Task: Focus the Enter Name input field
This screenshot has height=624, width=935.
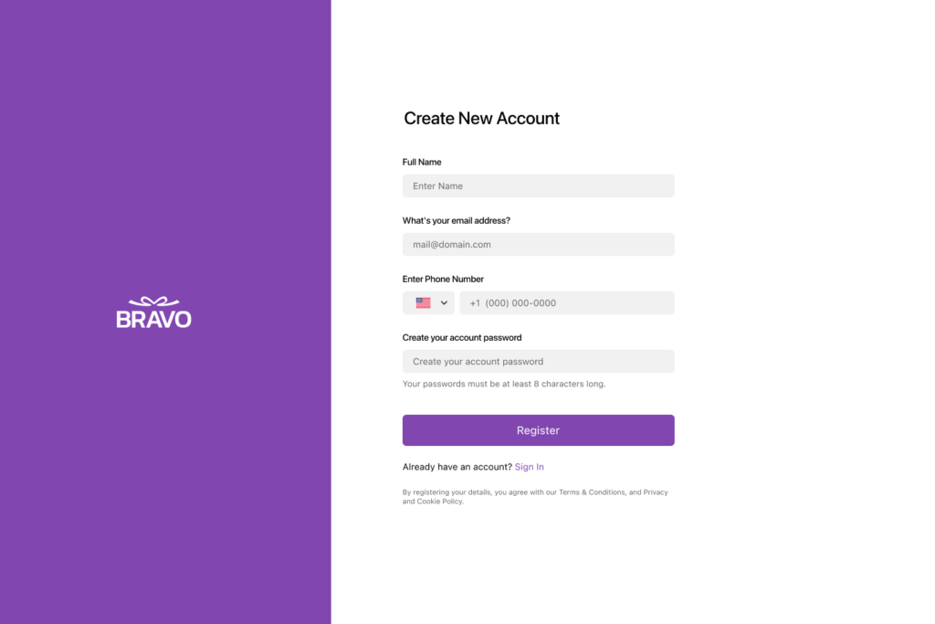Action: (x=538, y=186)
